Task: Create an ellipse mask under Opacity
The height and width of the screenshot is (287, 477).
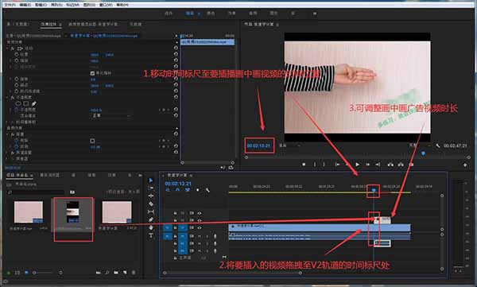Action: tap(18, 103)
